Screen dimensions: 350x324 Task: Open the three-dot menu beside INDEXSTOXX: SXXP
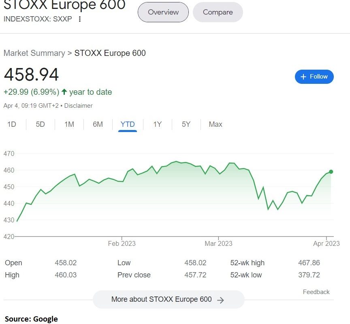click(x=80, y=19)
